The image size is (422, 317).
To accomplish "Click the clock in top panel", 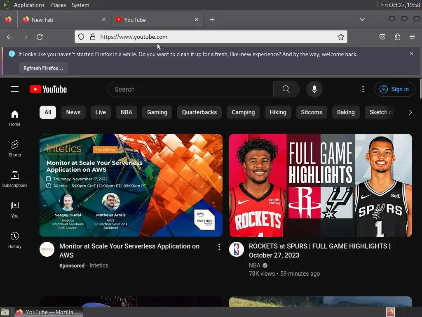I will (401, 5).
